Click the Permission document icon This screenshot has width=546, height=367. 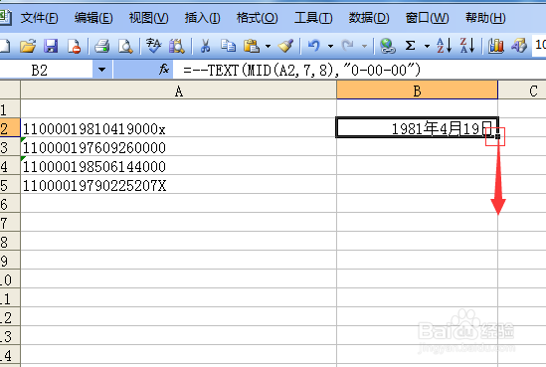75,46
